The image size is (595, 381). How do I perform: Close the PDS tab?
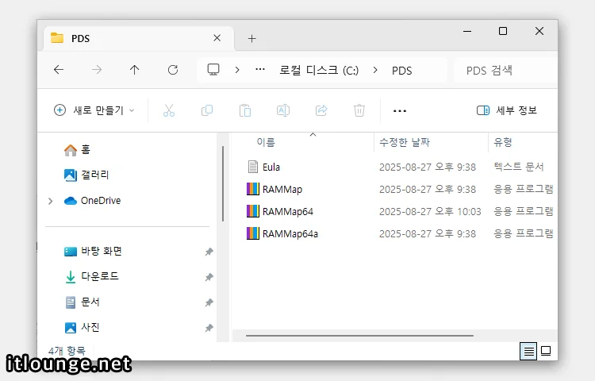217,38
